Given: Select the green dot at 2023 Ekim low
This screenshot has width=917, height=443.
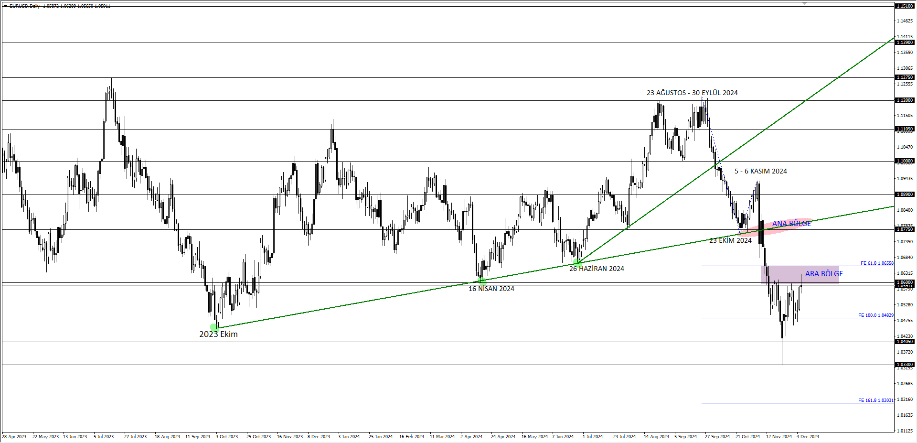Looking at the screenshot, I should (215, 328).
